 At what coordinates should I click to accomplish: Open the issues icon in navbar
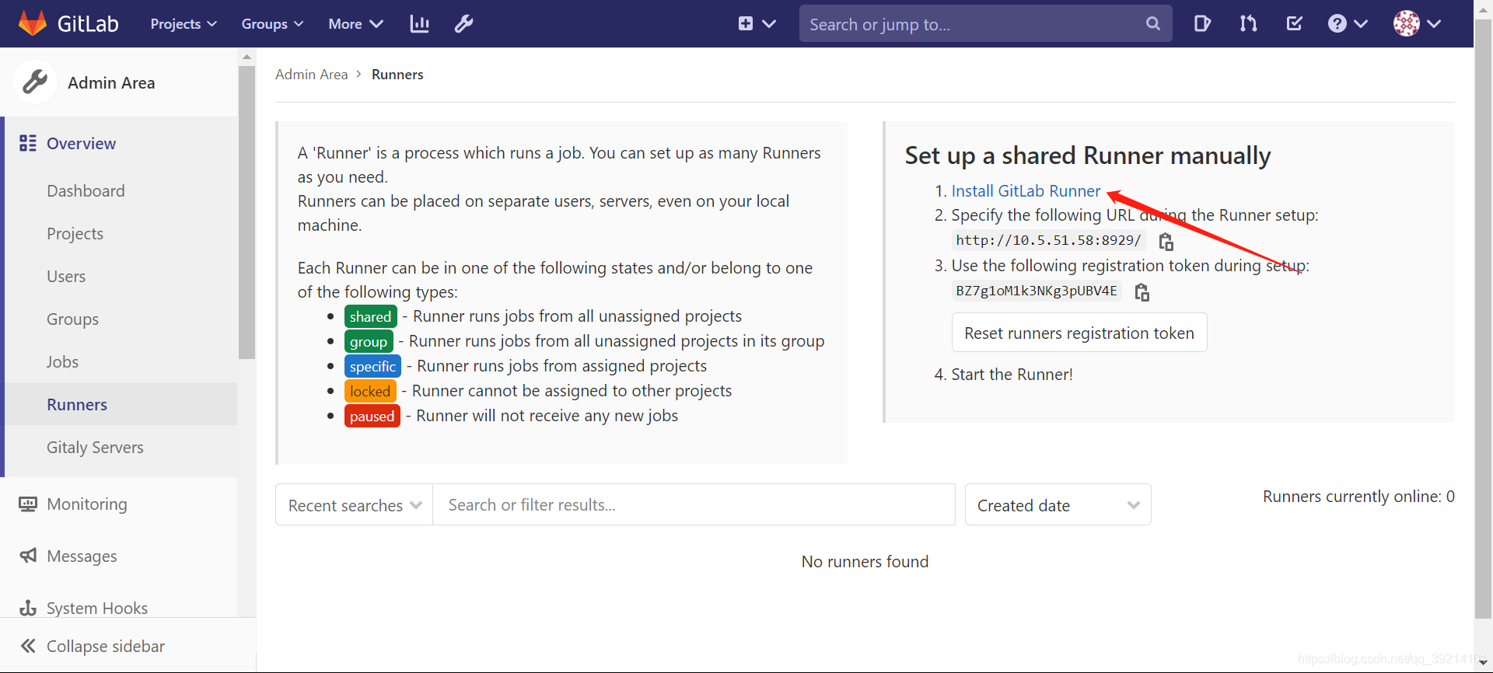click(1202, 24)
